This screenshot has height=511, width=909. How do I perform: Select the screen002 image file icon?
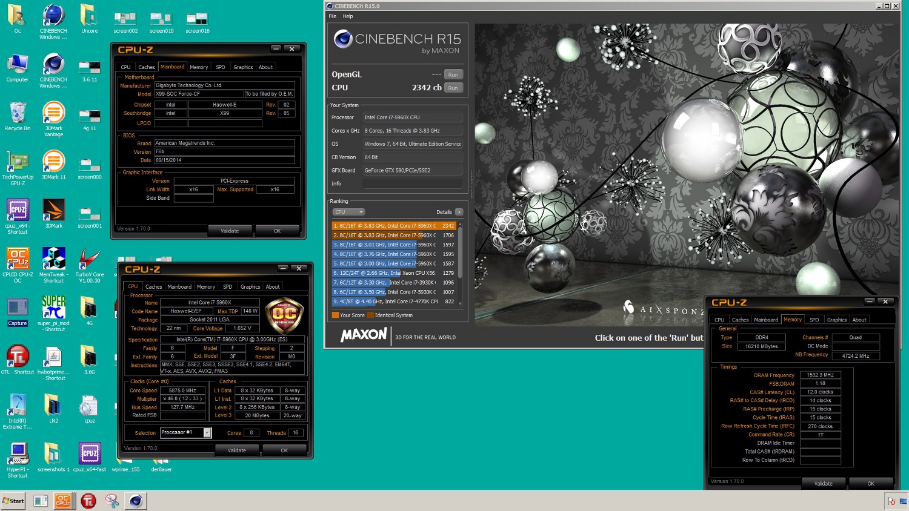pos(125,23)
